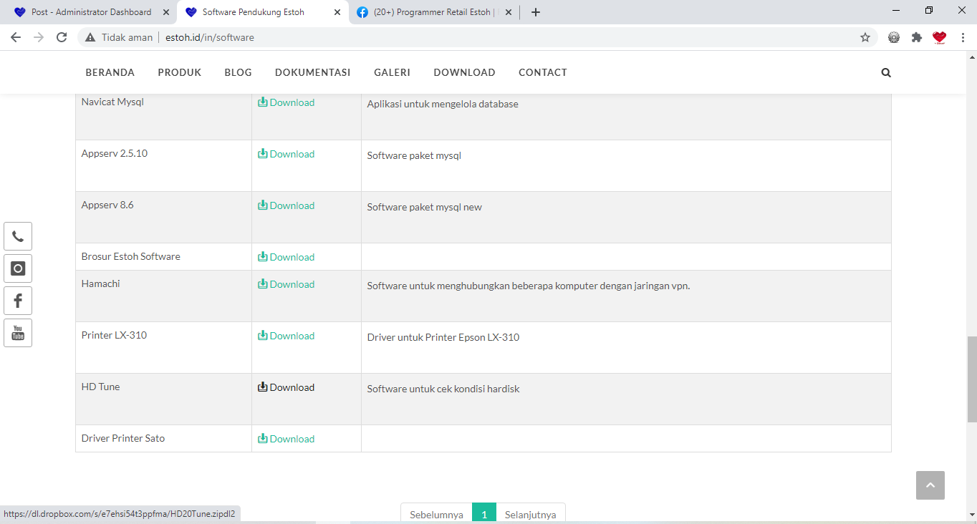
Task: Click the not-secure warning icon in address bar
Action: tap(90, 37)
